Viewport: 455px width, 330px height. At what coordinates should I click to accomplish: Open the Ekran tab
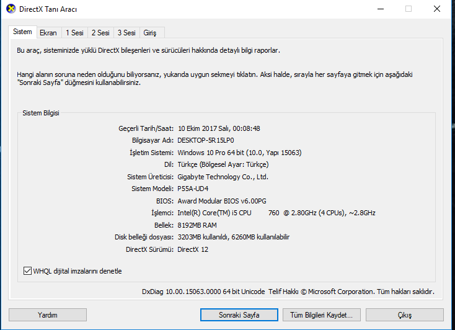pyautogui.click(x=48, y=33)
